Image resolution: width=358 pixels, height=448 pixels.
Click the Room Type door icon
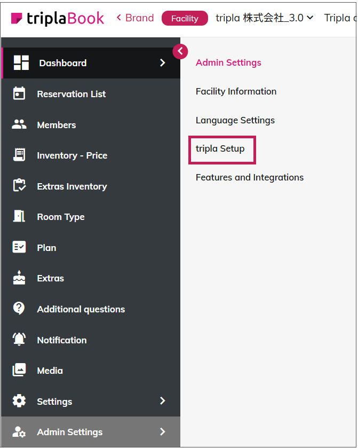(19, 217)
